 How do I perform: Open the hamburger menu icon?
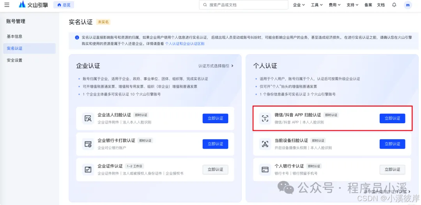pyautogui.click(x=7, y=5)
